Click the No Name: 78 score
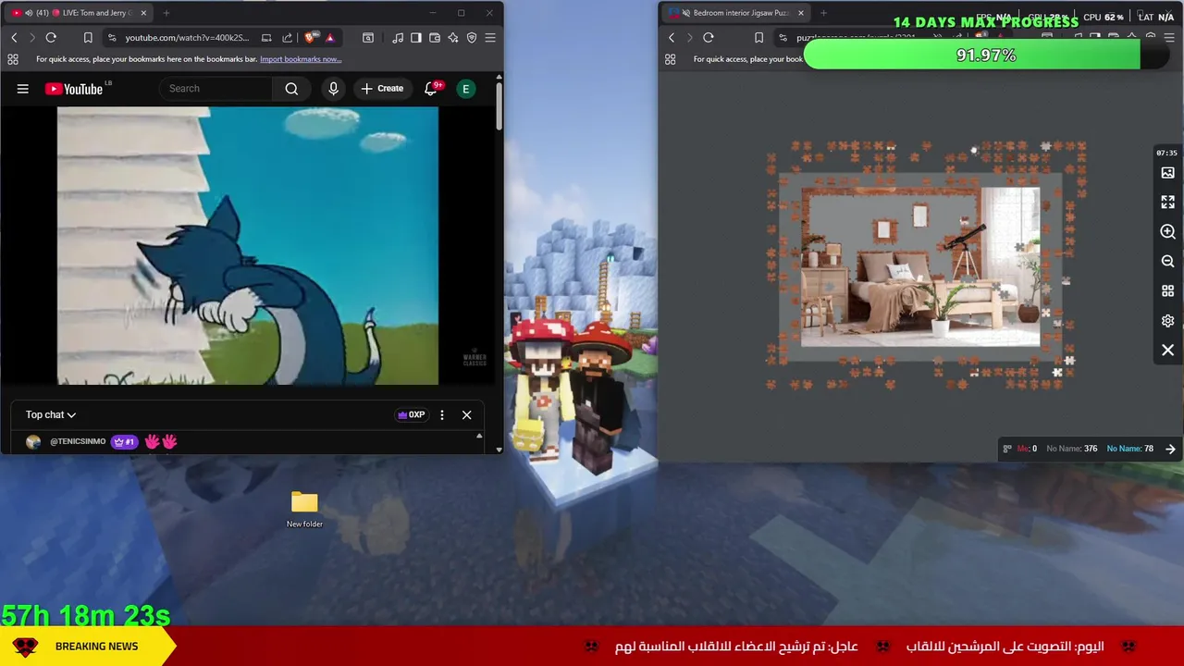Screen dimensions: 1184x666 (1130, 449)
